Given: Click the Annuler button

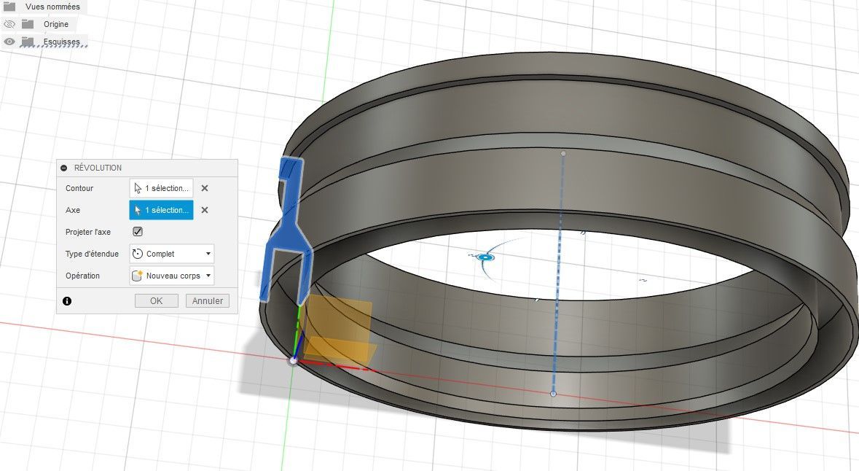Looking at the screenshot, I should 208,300.
